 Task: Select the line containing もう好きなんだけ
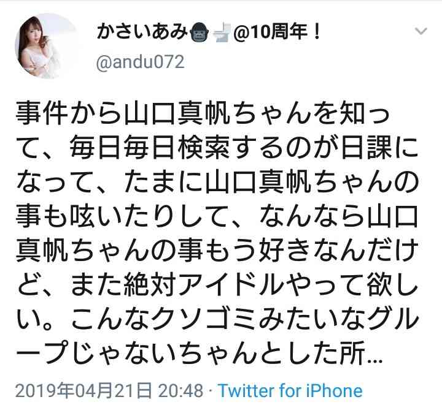point(217,250)
